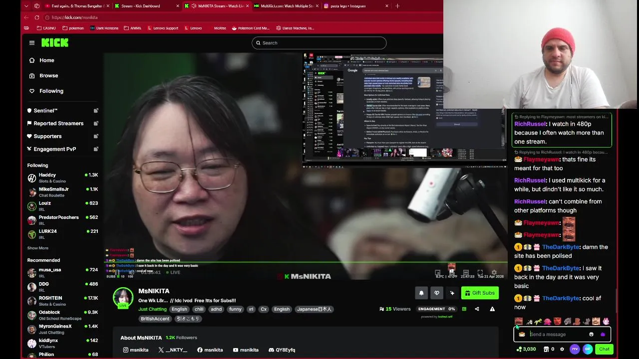Open the Discord QY8Eyfq invite link

point(282,350)
